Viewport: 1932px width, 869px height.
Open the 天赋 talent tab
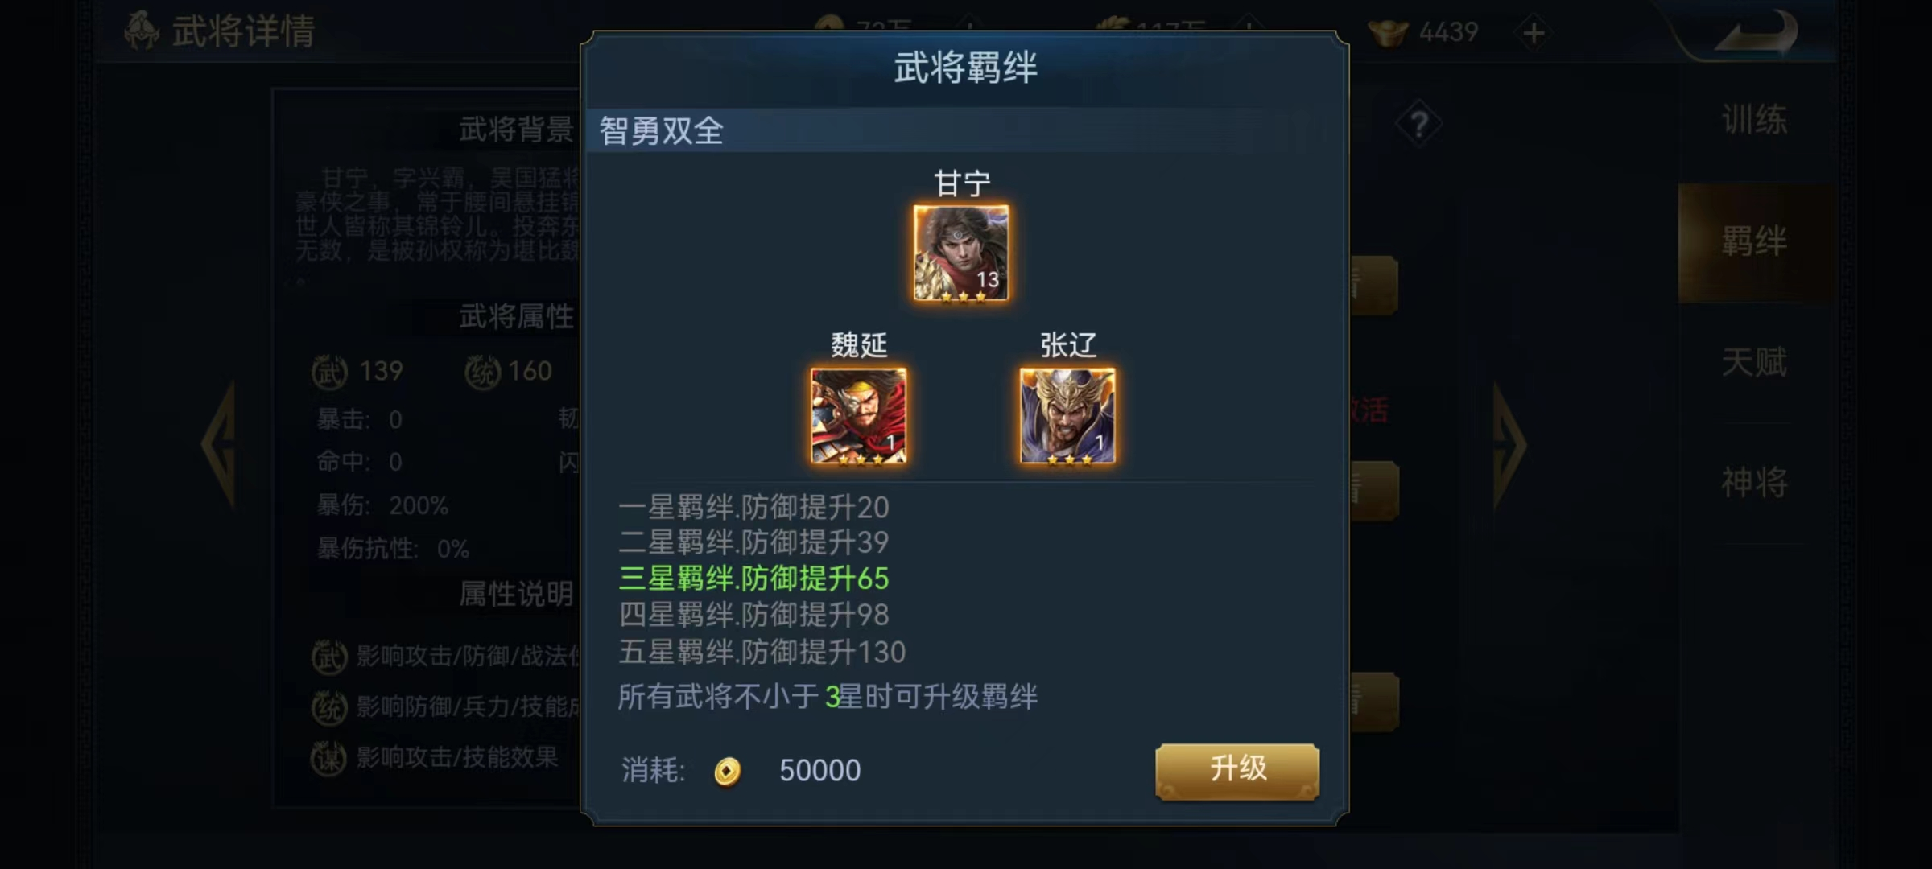click(1755, 362)
